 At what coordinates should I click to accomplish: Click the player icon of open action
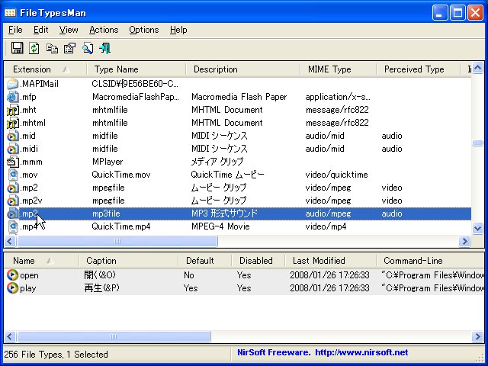[12, 275]
